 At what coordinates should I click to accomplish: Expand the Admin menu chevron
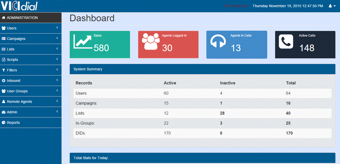[57, 112]
